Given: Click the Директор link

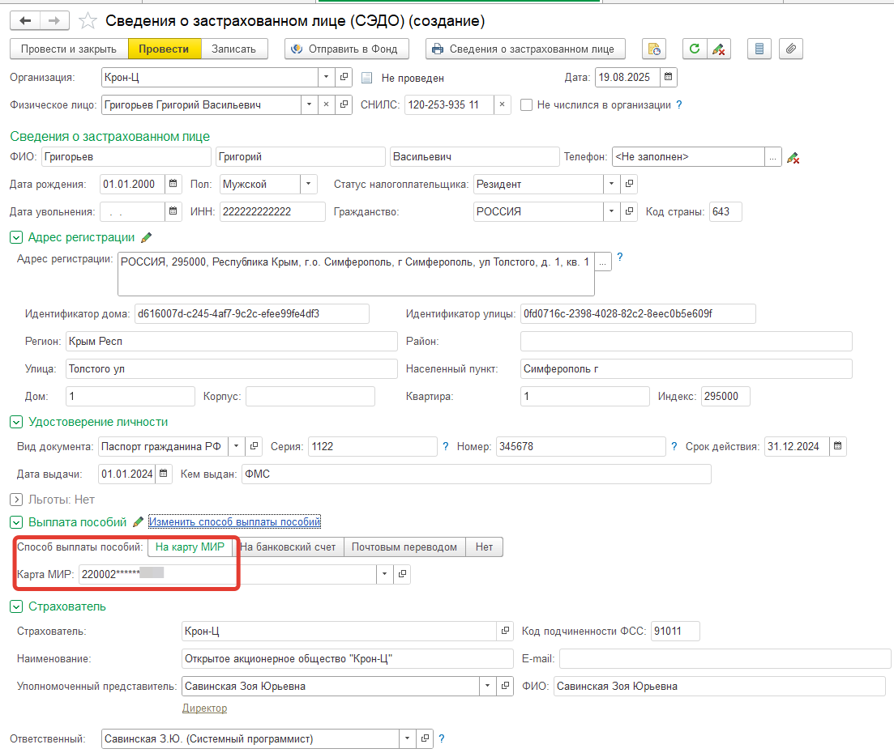Looking at the screenshot, I should point(204,708).
